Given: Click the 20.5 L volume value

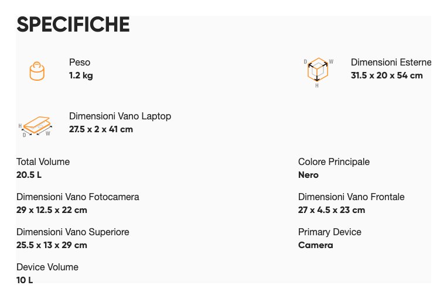Looking at the screenshot, I should pyautogui.click(x=29, y=175).
